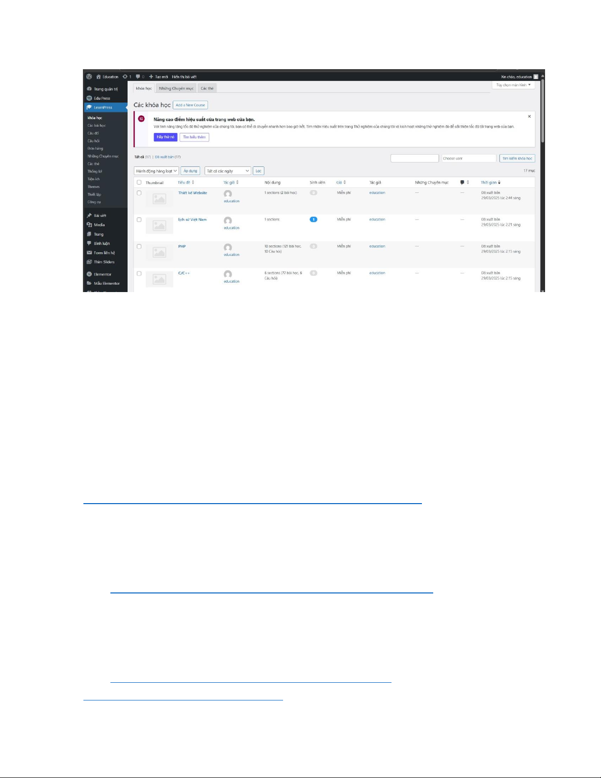The image size is (601, 778).
Task: Open the lịch sử Việt Nam course link
Action: point(192,219)
